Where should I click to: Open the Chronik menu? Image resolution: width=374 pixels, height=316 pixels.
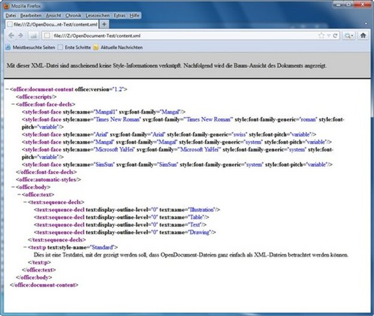(x=73, y=16)
